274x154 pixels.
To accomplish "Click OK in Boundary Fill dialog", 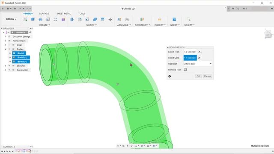I will pos(198,76).
